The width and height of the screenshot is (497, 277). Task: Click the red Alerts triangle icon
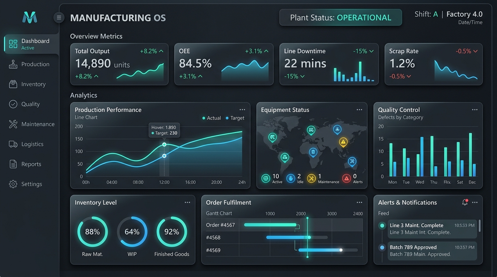347,178
